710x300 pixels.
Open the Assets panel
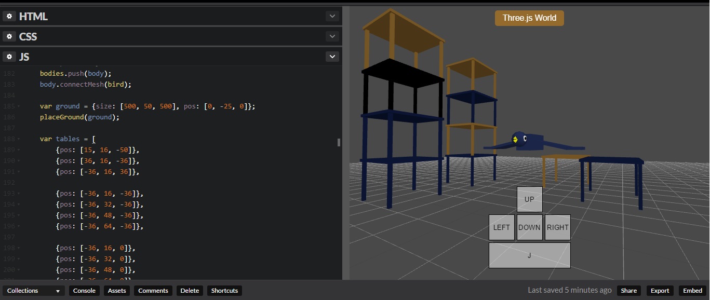coord(117,291)
